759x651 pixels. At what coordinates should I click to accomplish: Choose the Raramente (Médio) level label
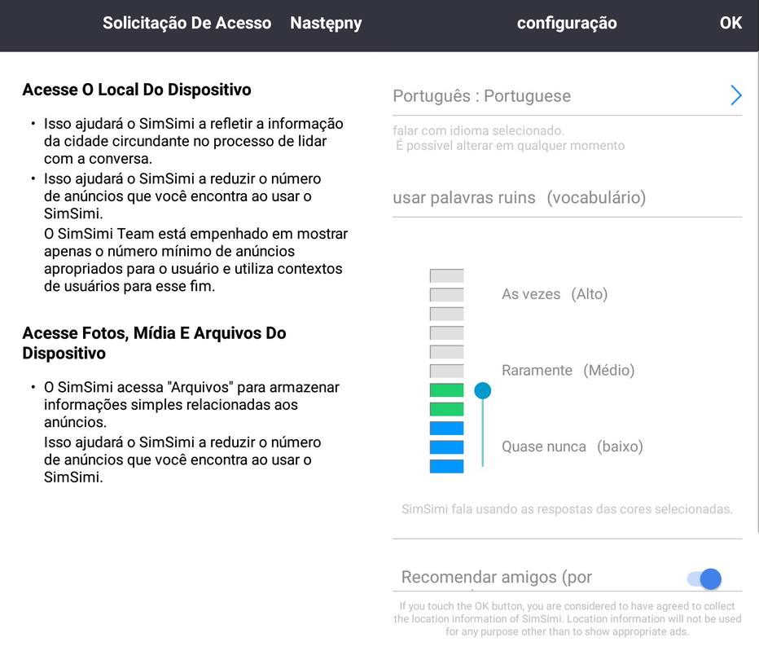pyautogui.click(x=568, y=370)
